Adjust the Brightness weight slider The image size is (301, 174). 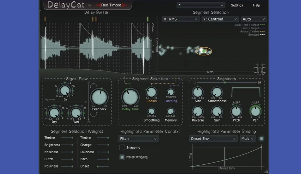tap(67, 145)
